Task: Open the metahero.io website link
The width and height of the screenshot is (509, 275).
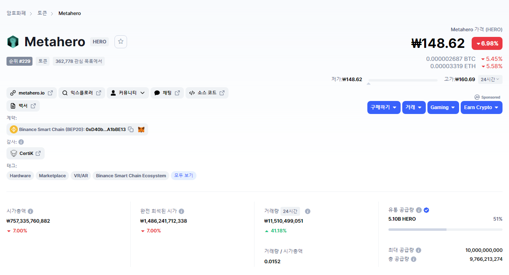Action: (32, 93)
